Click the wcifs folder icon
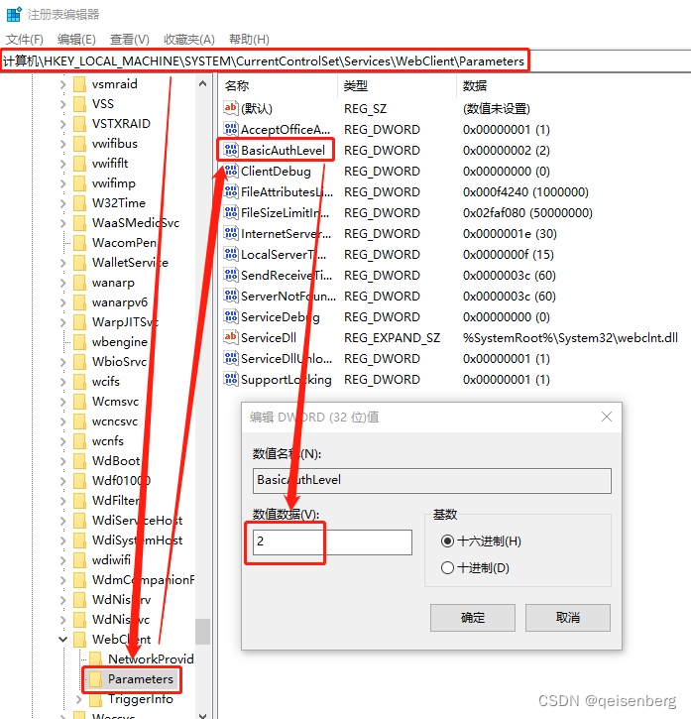Viewport: 691px width, 719px height. (79, 382)
